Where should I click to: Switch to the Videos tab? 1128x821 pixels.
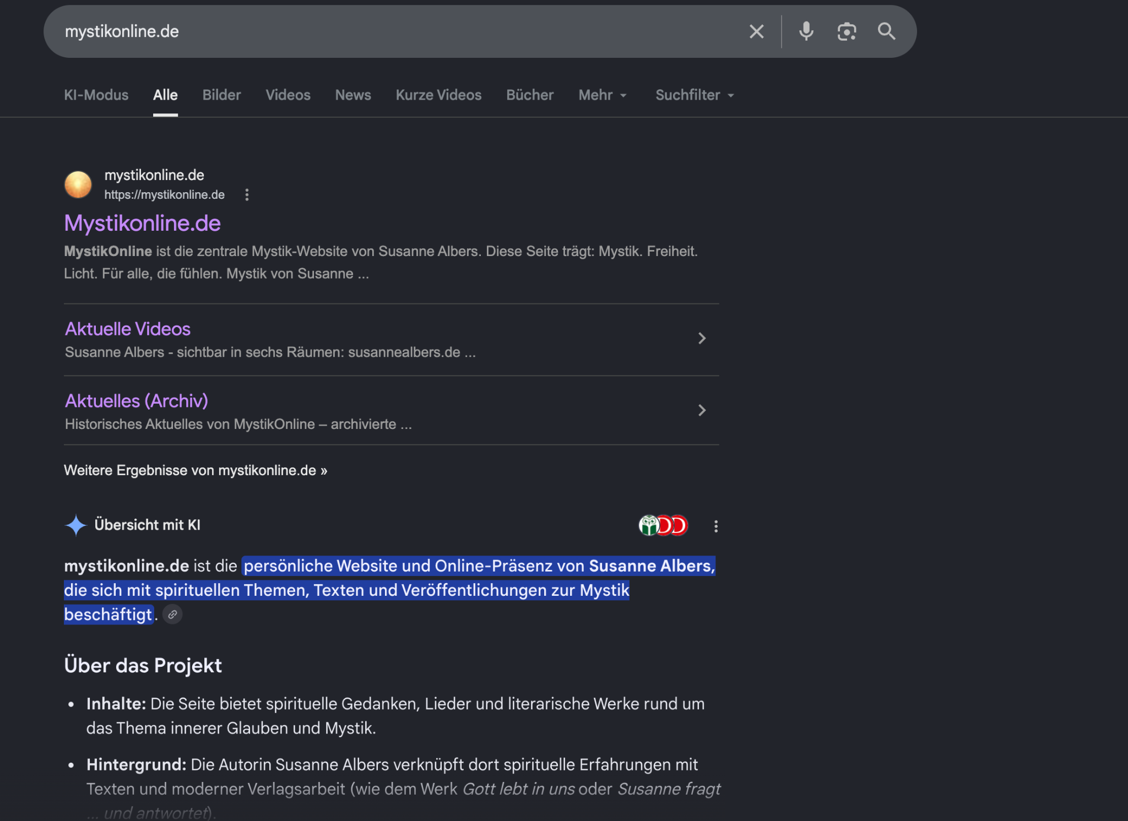tap(288, 95)
